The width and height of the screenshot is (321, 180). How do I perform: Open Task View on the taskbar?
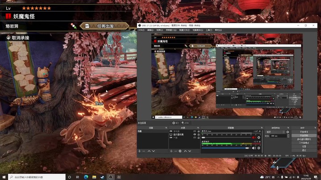(78, 177)
